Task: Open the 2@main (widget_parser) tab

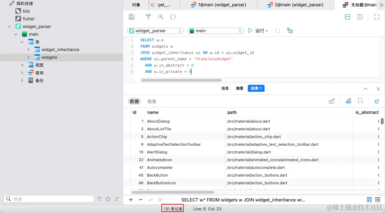Action: click(296, 5)
